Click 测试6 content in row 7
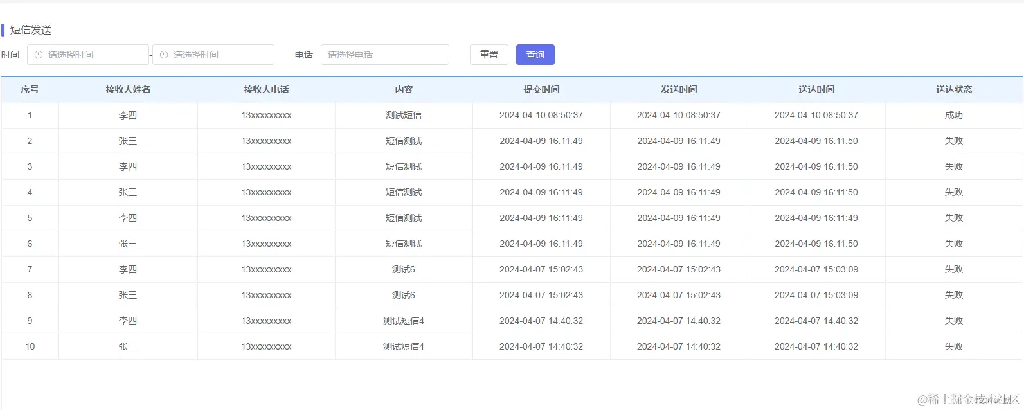The height and width of the screenshot is (410, 1024). tap(404, 269)
